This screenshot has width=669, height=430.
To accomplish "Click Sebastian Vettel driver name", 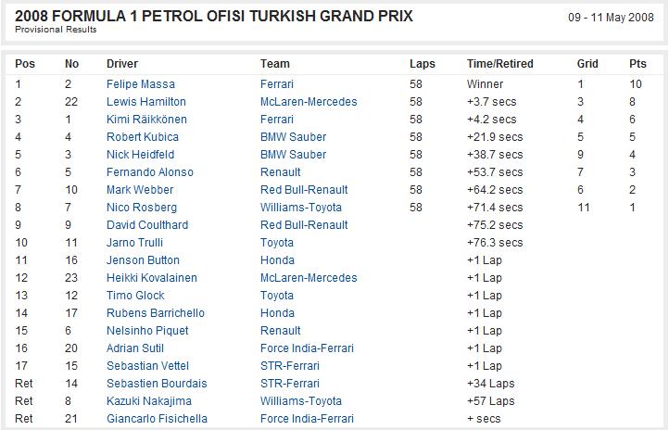I will pyautogui.click(x=147, y=366).
